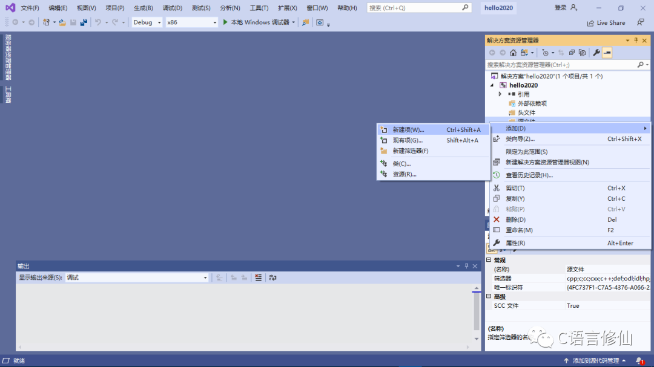Click the Show All Files icon in Solution Explorer
Screen dimensions: 654x367
click(x=583, y=53)
